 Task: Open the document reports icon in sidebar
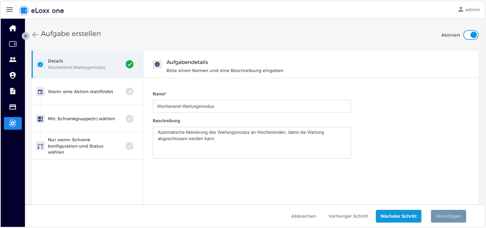pyautogui.click(x=13, y=91)
